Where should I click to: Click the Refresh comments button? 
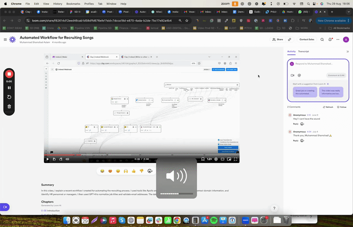[328, 107]
